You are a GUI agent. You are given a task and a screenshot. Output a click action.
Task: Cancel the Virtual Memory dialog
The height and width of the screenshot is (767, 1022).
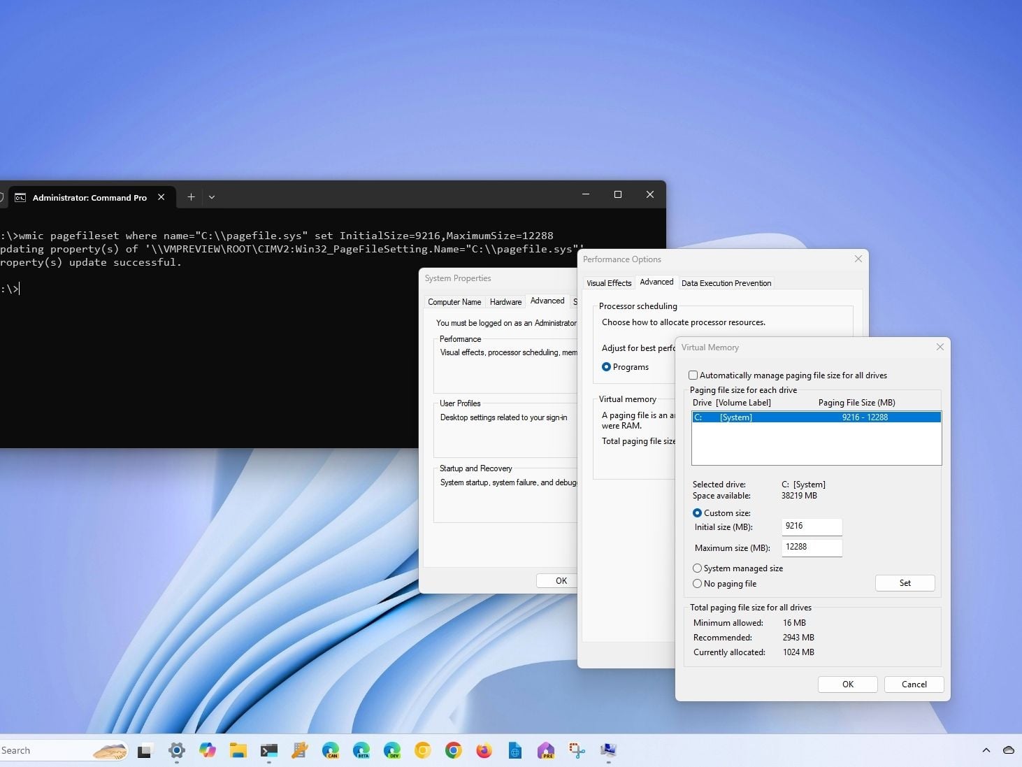[914, 684]
